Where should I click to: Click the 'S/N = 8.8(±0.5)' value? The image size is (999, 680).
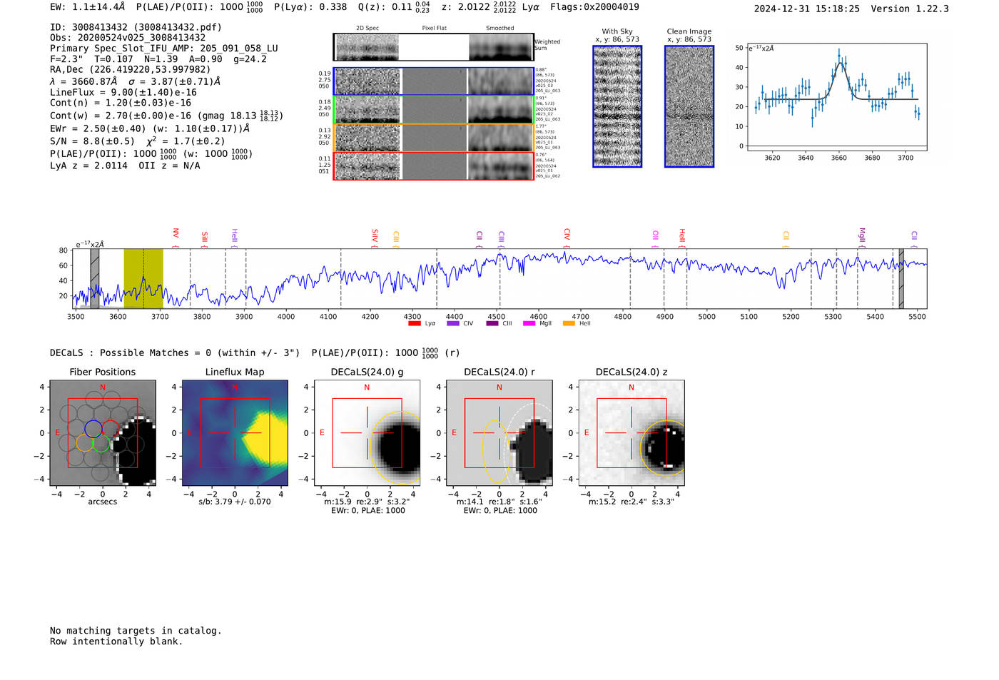coord(92,141)
